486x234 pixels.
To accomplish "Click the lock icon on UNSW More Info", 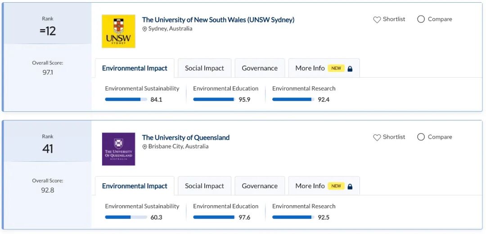I will (x=350, y=69).
